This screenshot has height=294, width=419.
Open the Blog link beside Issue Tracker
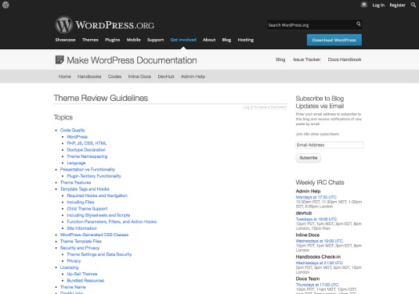280,59
